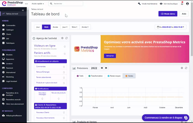The height and width of the screenshot is (123, 193).
Task: Toggle Ventes series in chart legend
Action: pos(129,76)
